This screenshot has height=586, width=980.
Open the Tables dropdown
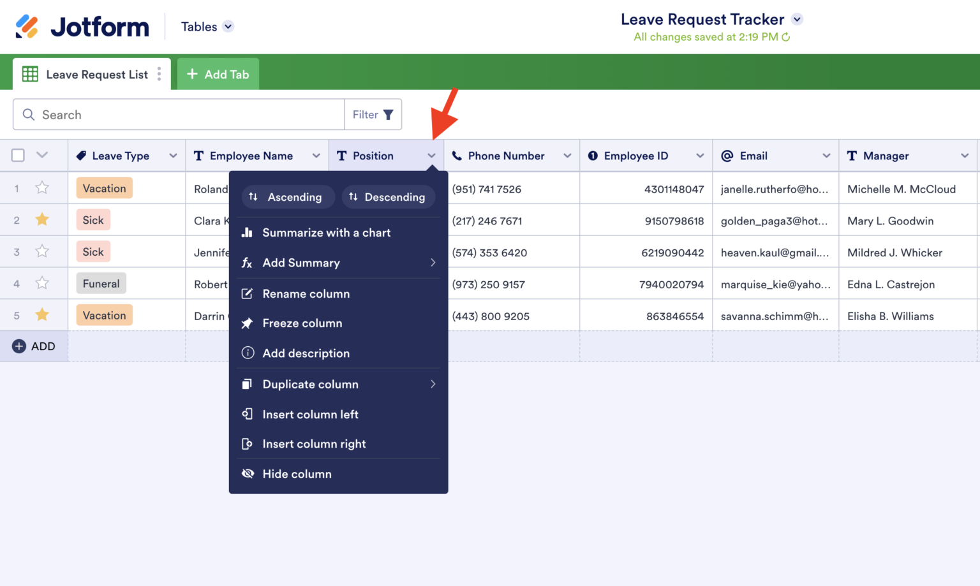(205, 26)
